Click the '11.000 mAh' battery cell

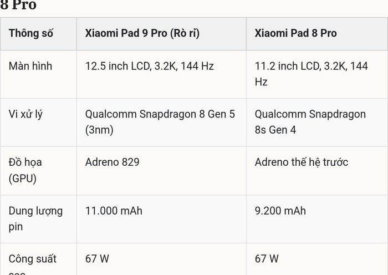[x=114, y=211]
